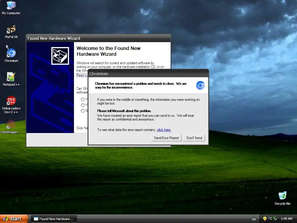
Task: Click the keyboard icon in taskbar
Action: click(254, 219)
